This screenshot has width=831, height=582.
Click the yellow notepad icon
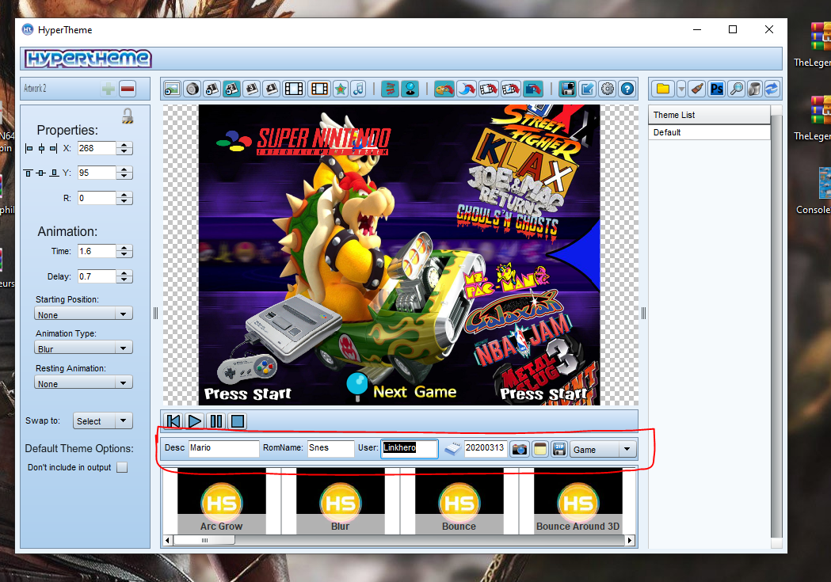click(539, 450)
